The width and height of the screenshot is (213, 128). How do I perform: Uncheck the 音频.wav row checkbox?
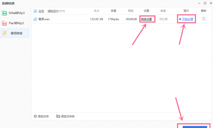pos(35,19)
